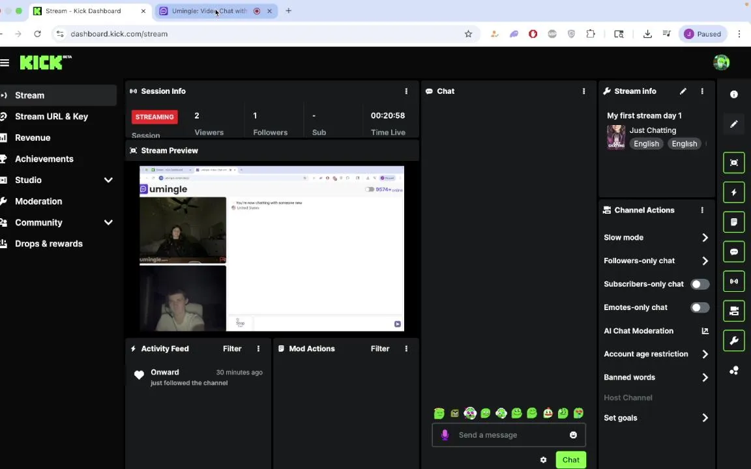This screenshot has width=751, height=469.
Task: Open the Channel Actions three-dot menu
Action: [702, 210]
